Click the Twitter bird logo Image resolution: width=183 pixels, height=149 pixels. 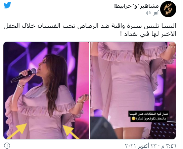point(7,5)
